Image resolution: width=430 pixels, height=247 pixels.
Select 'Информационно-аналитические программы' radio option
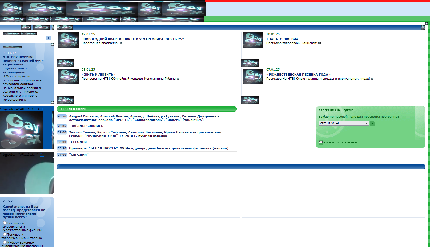5,242
